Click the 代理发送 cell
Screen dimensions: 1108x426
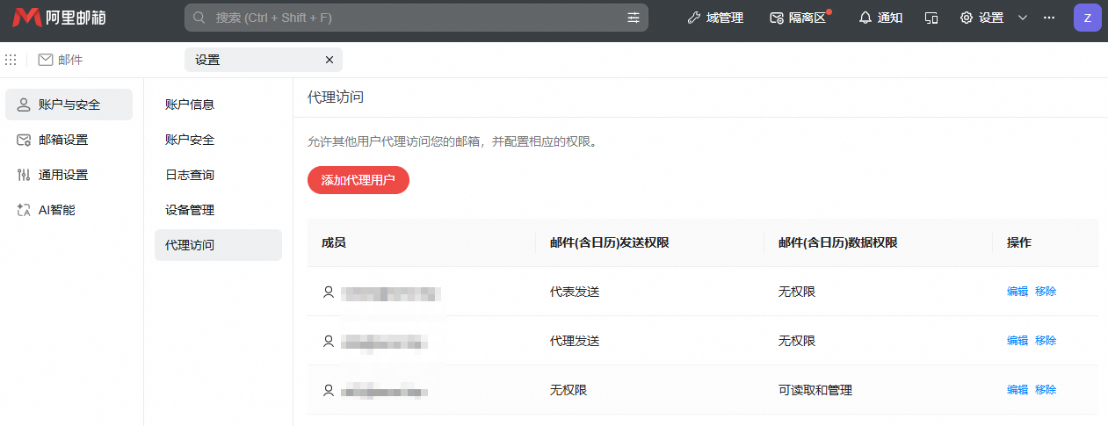click(x=575, y=341)
